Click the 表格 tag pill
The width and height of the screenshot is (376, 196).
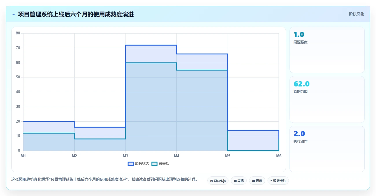tap(239, 181)
